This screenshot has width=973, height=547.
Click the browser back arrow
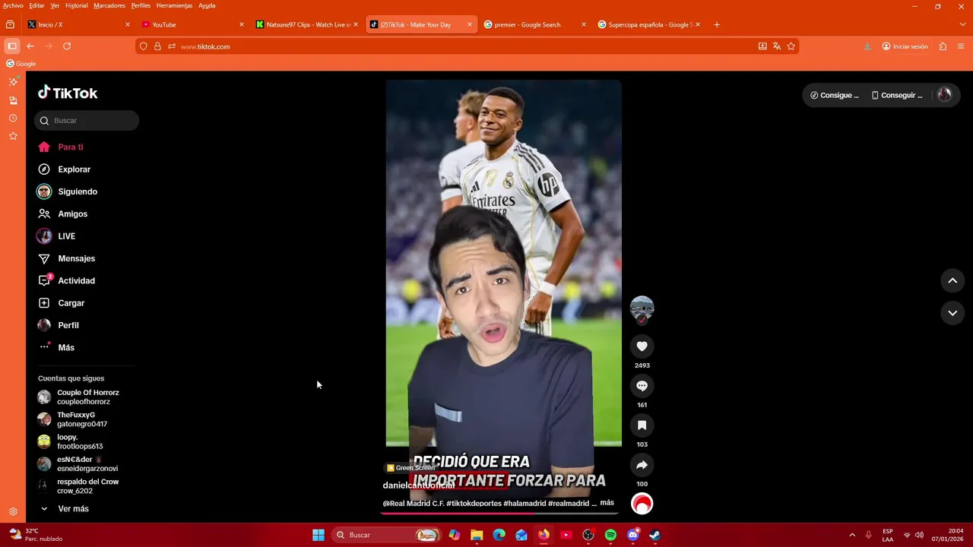pos(30,46)
